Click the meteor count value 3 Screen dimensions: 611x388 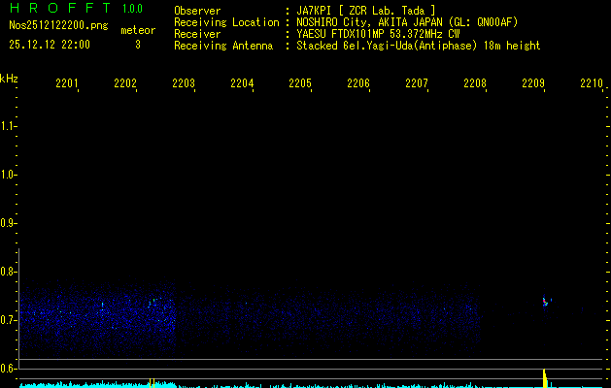[137, 45]
